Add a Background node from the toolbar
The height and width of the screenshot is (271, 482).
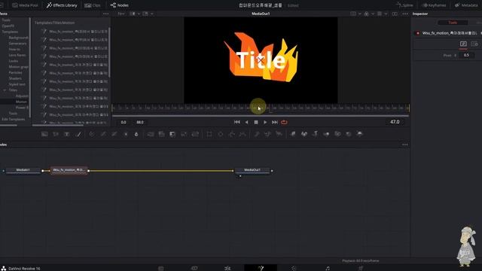coord(44,134)
